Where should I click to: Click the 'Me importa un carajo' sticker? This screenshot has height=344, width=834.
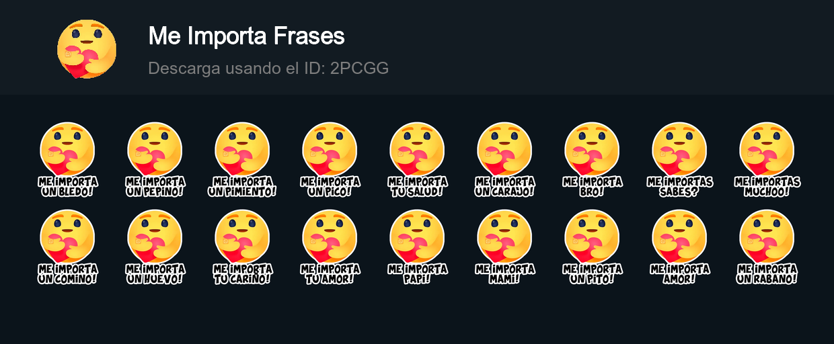[x=504, y=160]
